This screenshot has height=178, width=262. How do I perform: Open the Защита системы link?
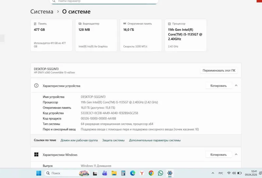pos(113,140)
